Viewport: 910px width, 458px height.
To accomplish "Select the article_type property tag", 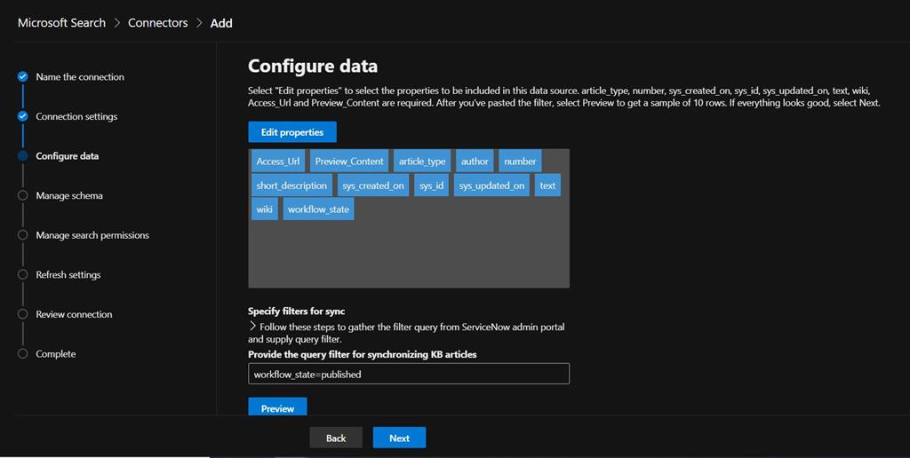I will pyautogui.click(x=422, y=162).
